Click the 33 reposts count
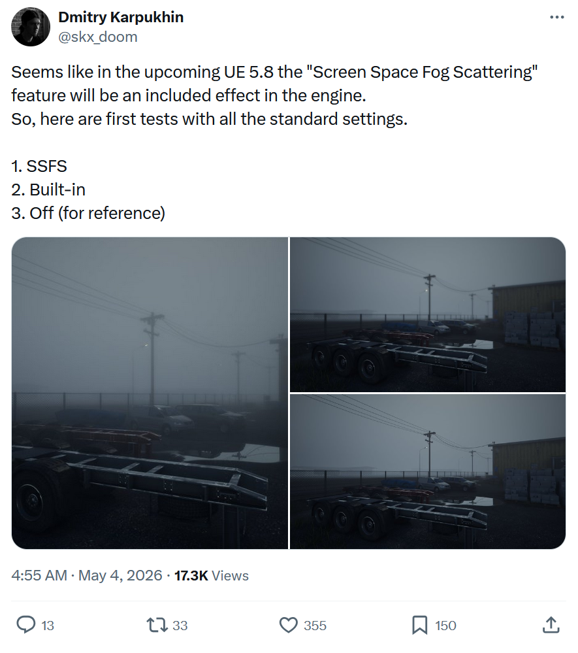 [x=180, y=626]
